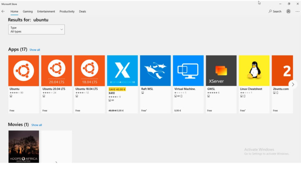Click the X410 title text
This screenshot has width=301, height=169.
tap(112, 93)
